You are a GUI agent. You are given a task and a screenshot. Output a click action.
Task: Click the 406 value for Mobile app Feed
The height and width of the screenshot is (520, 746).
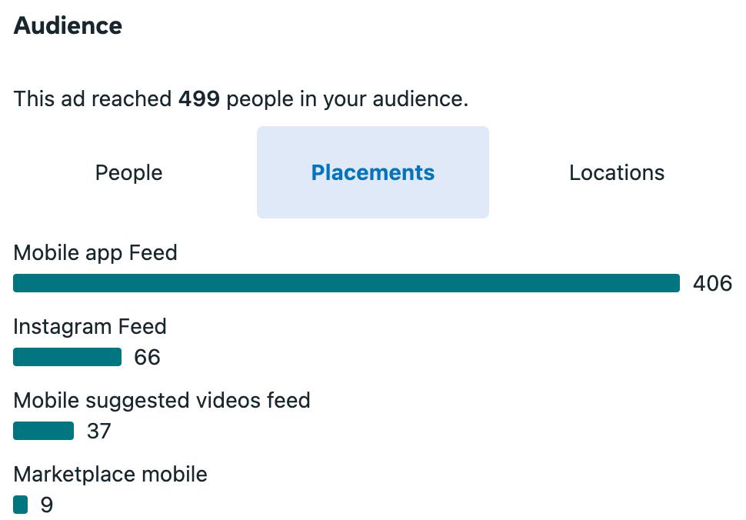pos(712,283)
